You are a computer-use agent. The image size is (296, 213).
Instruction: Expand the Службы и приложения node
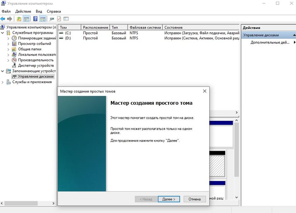3,82
